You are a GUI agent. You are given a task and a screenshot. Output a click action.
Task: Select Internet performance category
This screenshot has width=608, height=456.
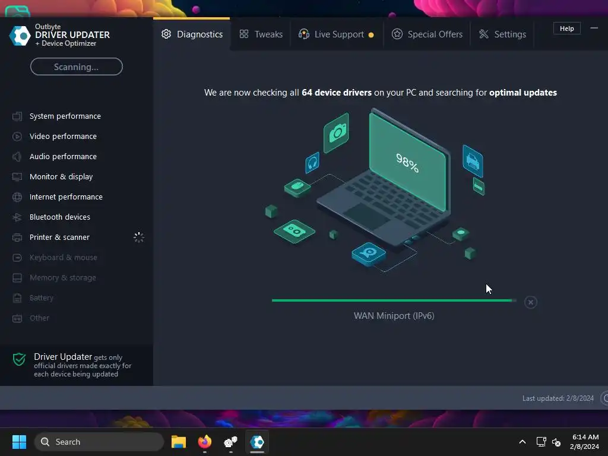point(66,197)
